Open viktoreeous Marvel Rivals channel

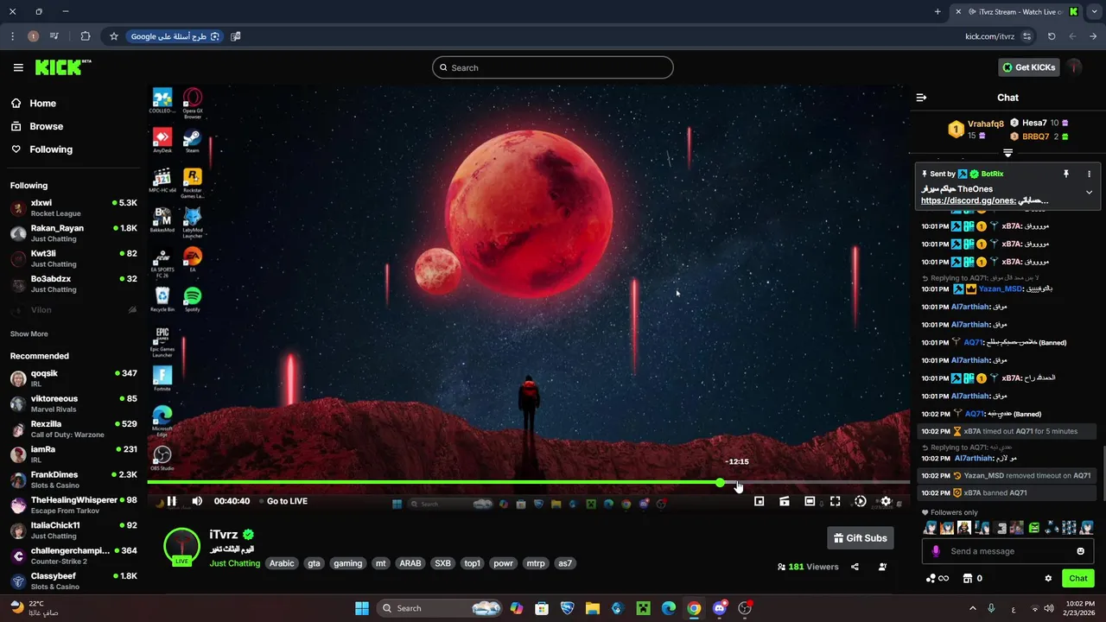[x=73, y=403]
